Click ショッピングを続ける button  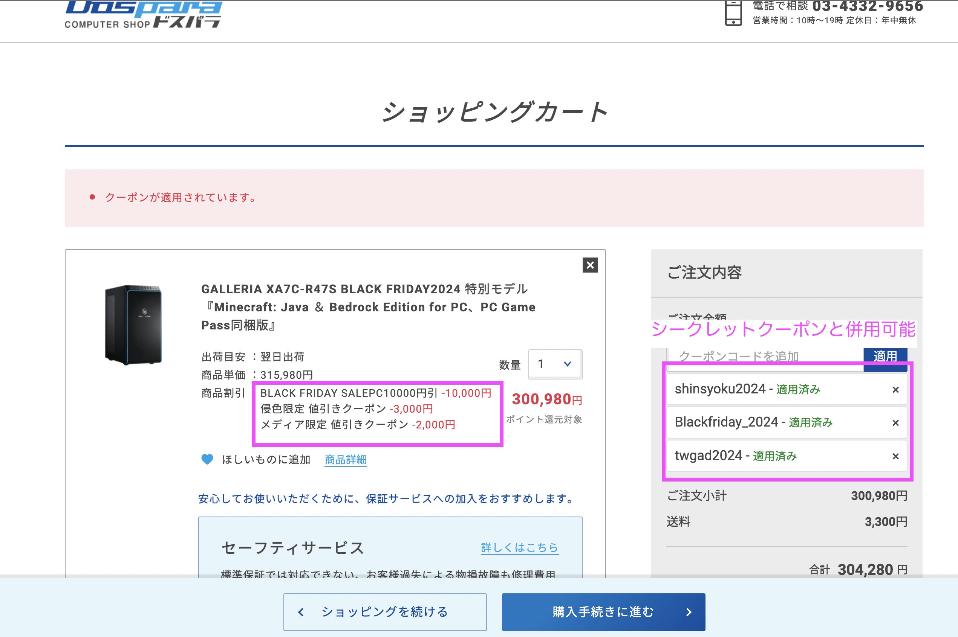click(x=385, y=612)
